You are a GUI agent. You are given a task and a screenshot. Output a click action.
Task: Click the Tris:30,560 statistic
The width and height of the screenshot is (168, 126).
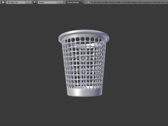pos(126,2)
